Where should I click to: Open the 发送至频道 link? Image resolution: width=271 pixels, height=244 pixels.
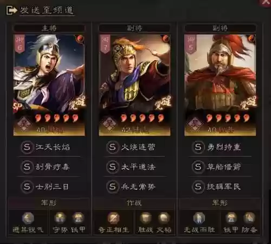coord(47,10)
